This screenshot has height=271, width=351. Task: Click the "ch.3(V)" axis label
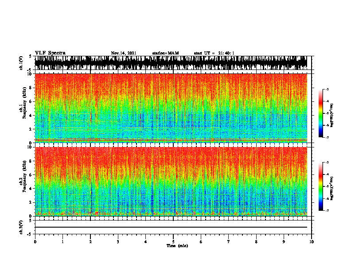tap(21, 227)
